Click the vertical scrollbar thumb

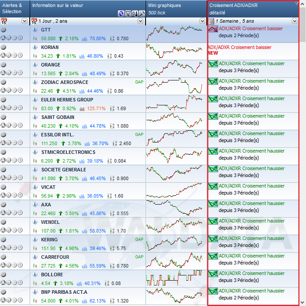(x=303, y=24)
